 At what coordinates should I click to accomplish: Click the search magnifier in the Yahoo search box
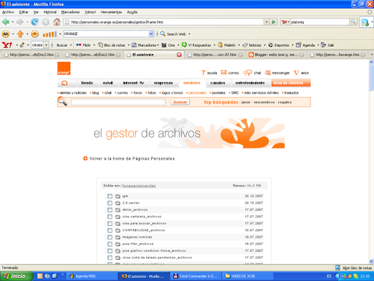click(353, 22)
